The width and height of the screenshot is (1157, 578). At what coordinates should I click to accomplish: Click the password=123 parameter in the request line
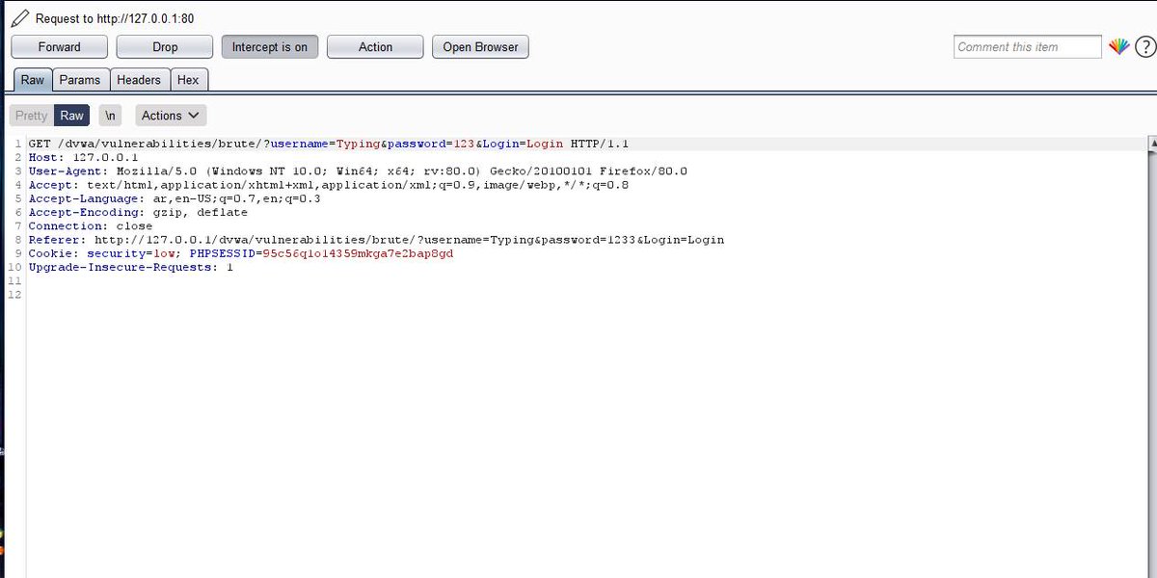(431, 144)
